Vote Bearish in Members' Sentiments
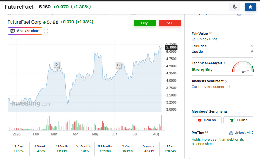Viewport: 260px width, 167px height. coord(207,120)
